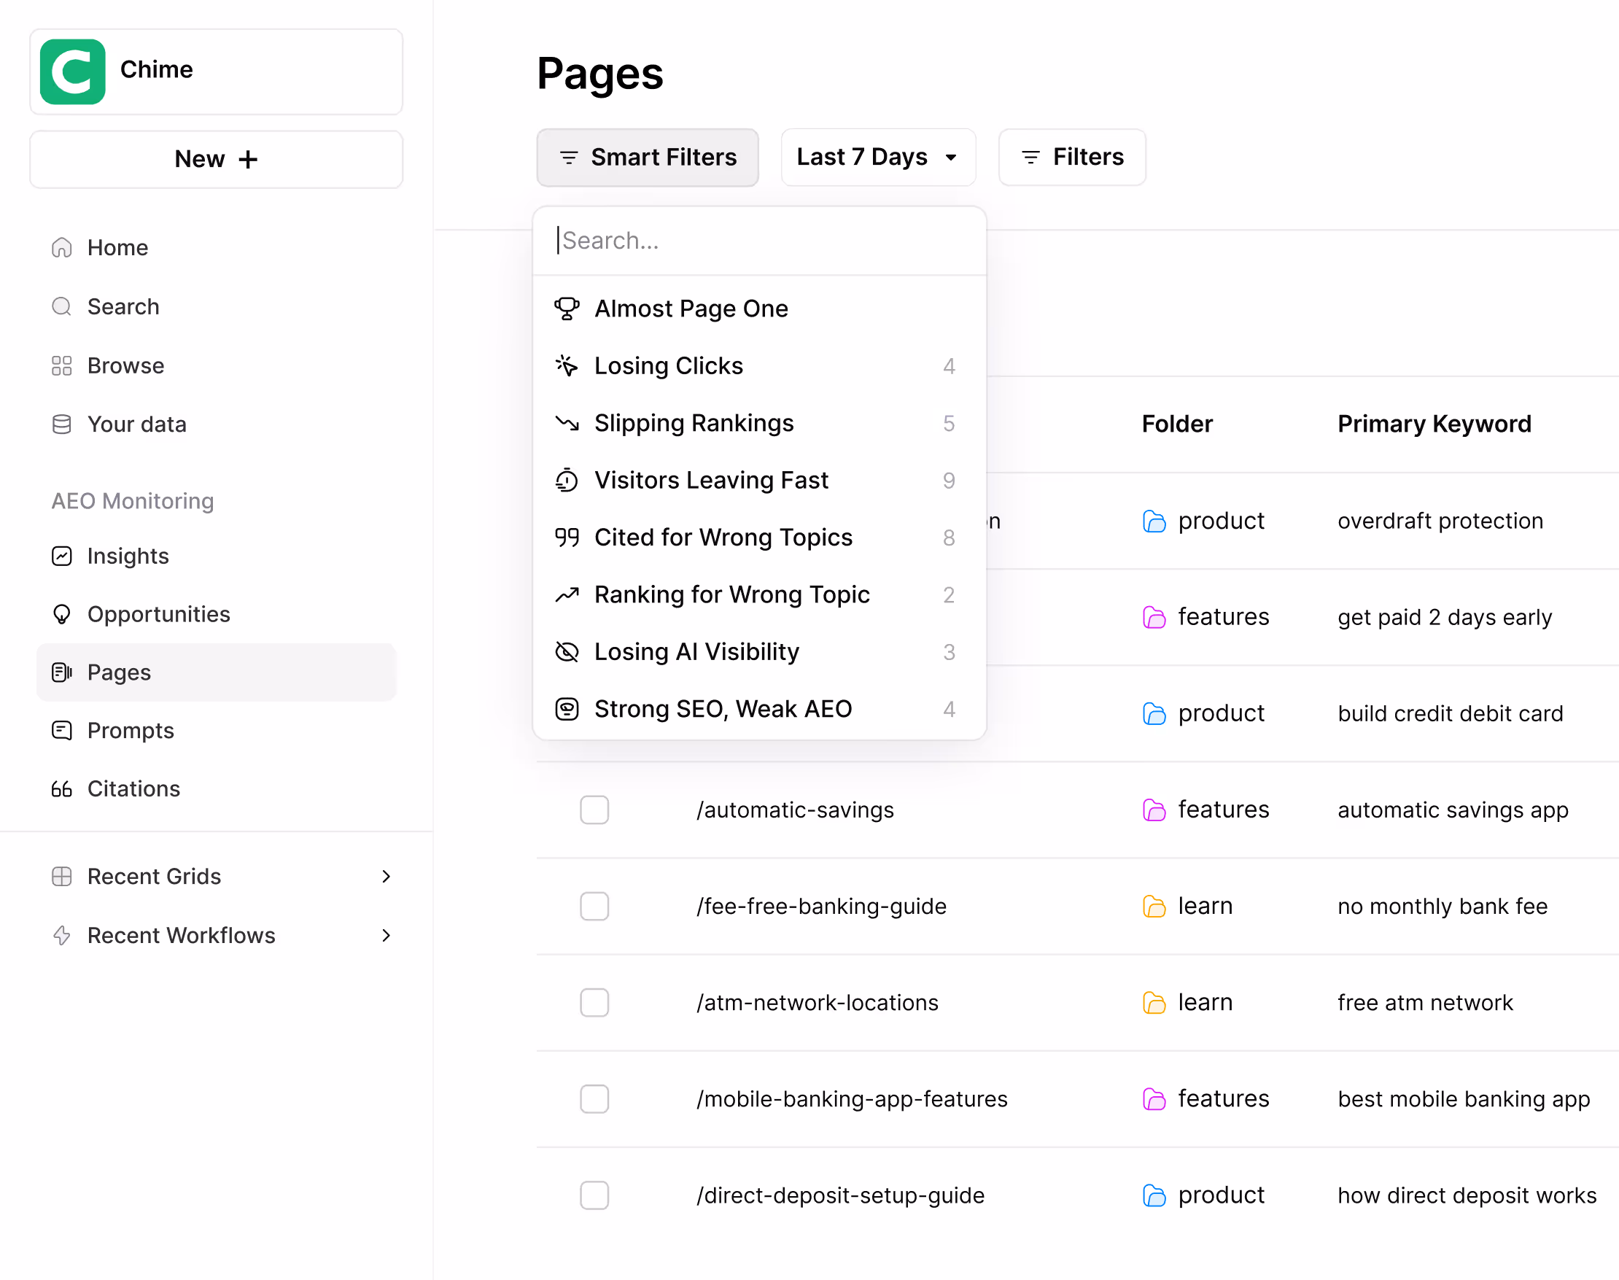Check the /automatic-savings row checkbox
The width and height of the screenshot is (1619, 1280).
click(x=594, y=810)
